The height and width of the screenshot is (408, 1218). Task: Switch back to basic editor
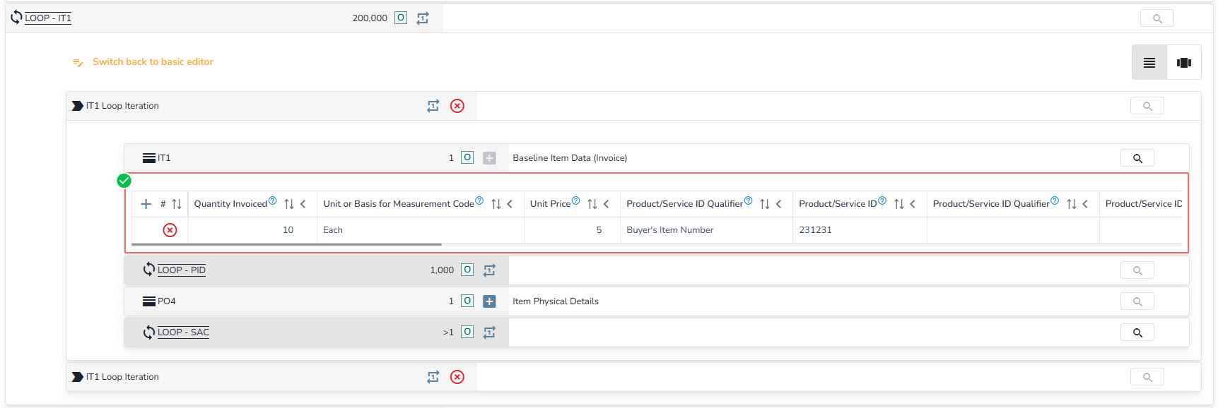pos(152,62)
